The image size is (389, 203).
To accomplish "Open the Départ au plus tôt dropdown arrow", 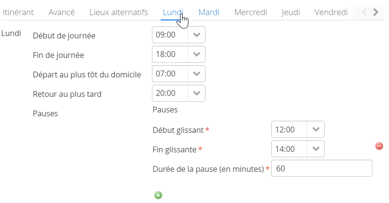I will click(197, 74).
